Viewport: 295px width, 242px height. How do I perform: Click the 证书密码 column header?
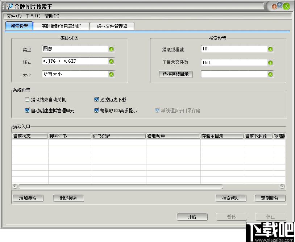pos(119,136)
